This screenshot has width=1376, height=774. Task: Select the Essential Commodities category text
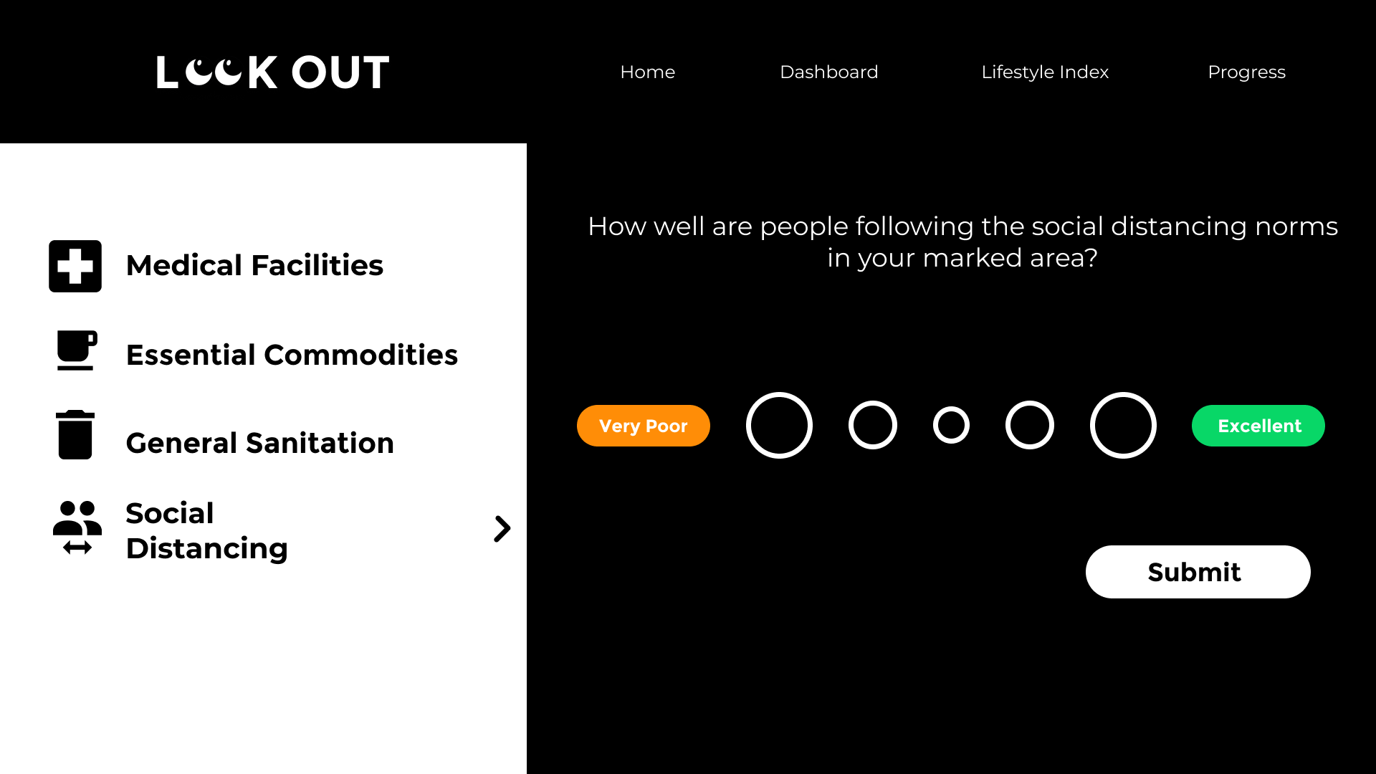coord(292,355)
